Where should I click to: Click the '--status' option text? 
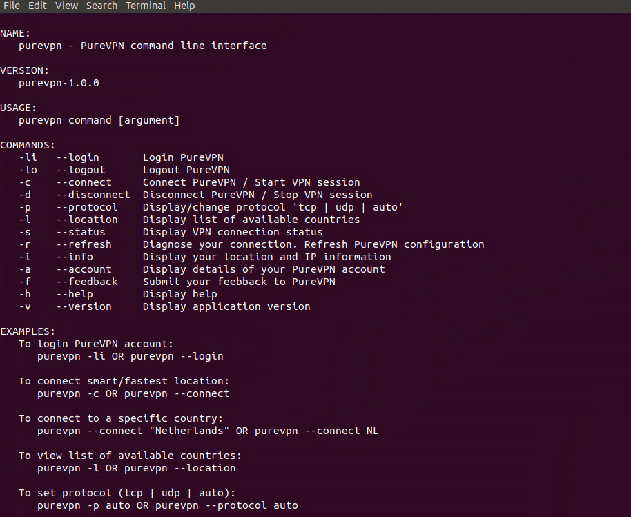click(x=81, y=232)
